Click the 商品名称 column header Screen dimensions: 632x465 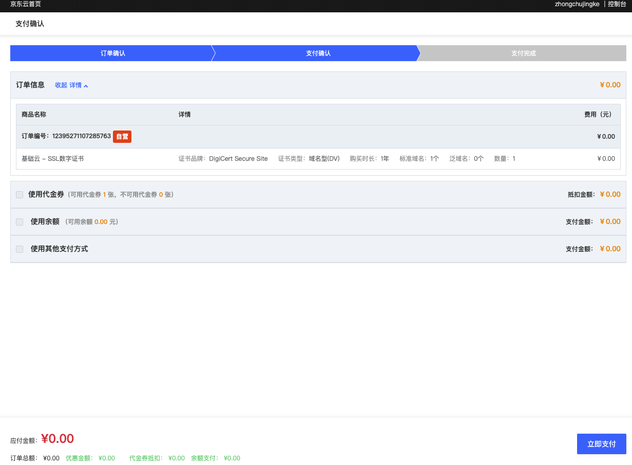coord(34,115)
